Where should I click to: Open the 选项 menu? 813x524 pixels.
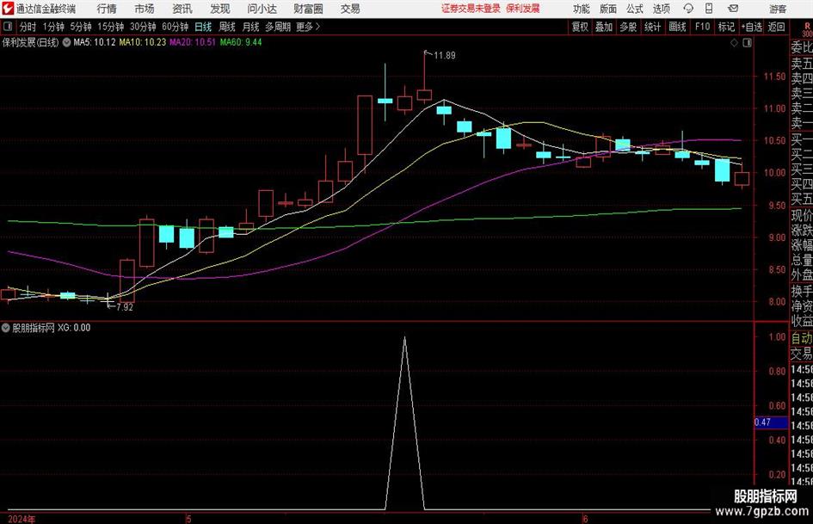click(661, 9)
